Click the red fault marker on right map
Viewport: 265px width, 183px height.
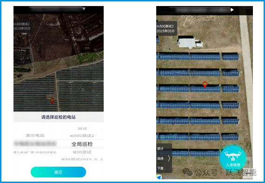[x=205, y=85]
